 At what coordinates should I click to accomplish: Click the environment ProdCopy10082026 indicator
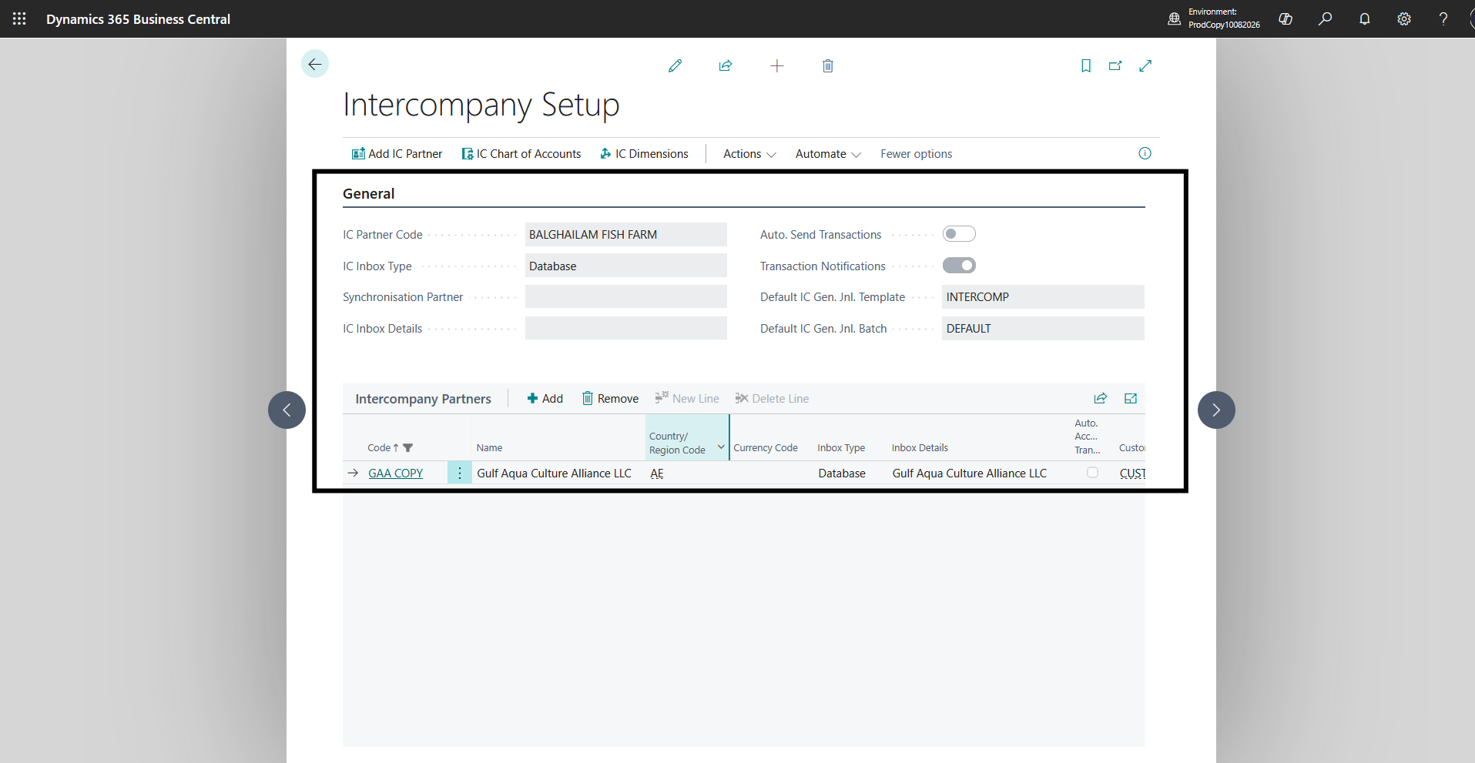[1215, 18]
